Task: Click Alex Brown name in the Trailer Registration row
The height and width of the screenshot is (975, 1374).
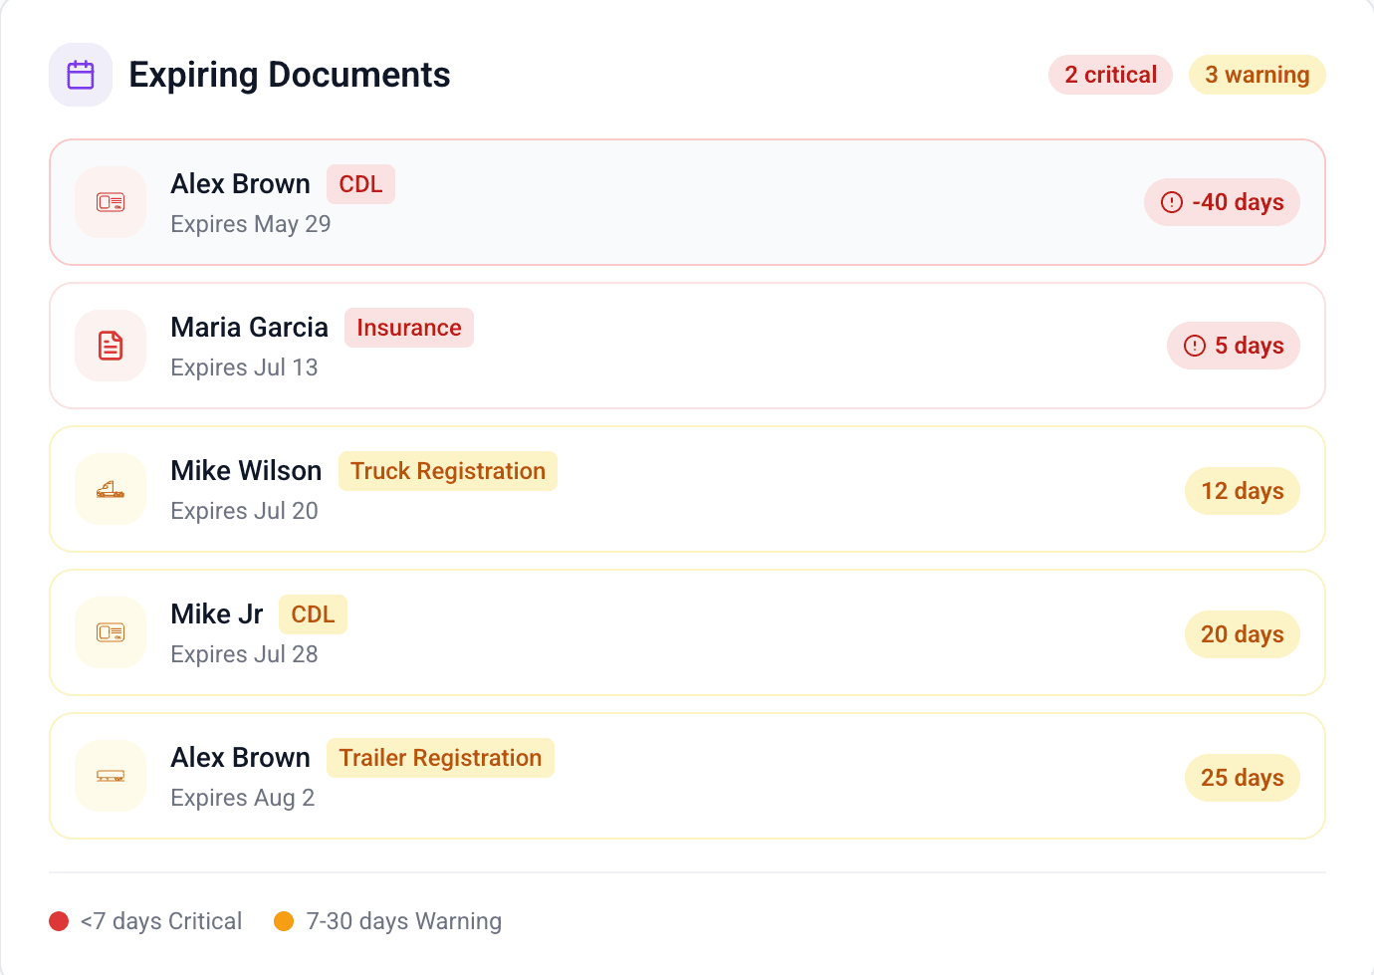Action: [x=240, y=758]
